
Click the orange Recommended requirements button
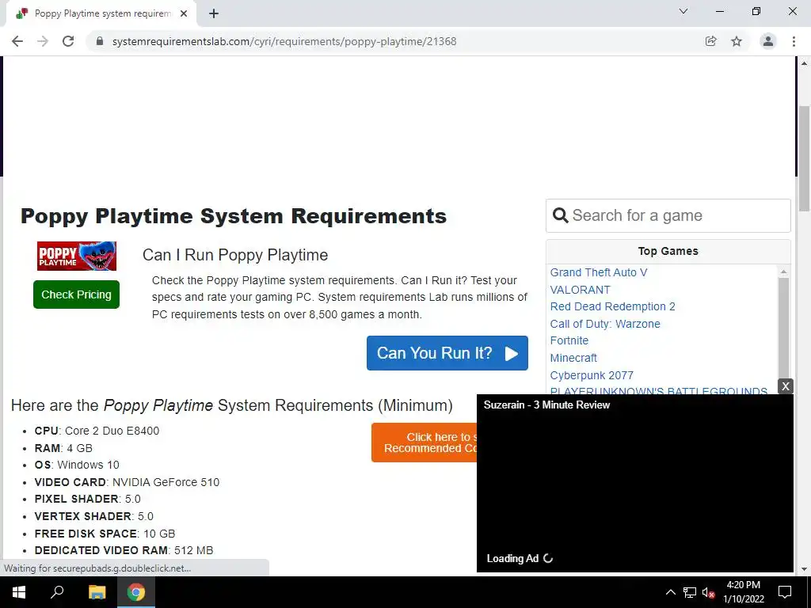425,443
